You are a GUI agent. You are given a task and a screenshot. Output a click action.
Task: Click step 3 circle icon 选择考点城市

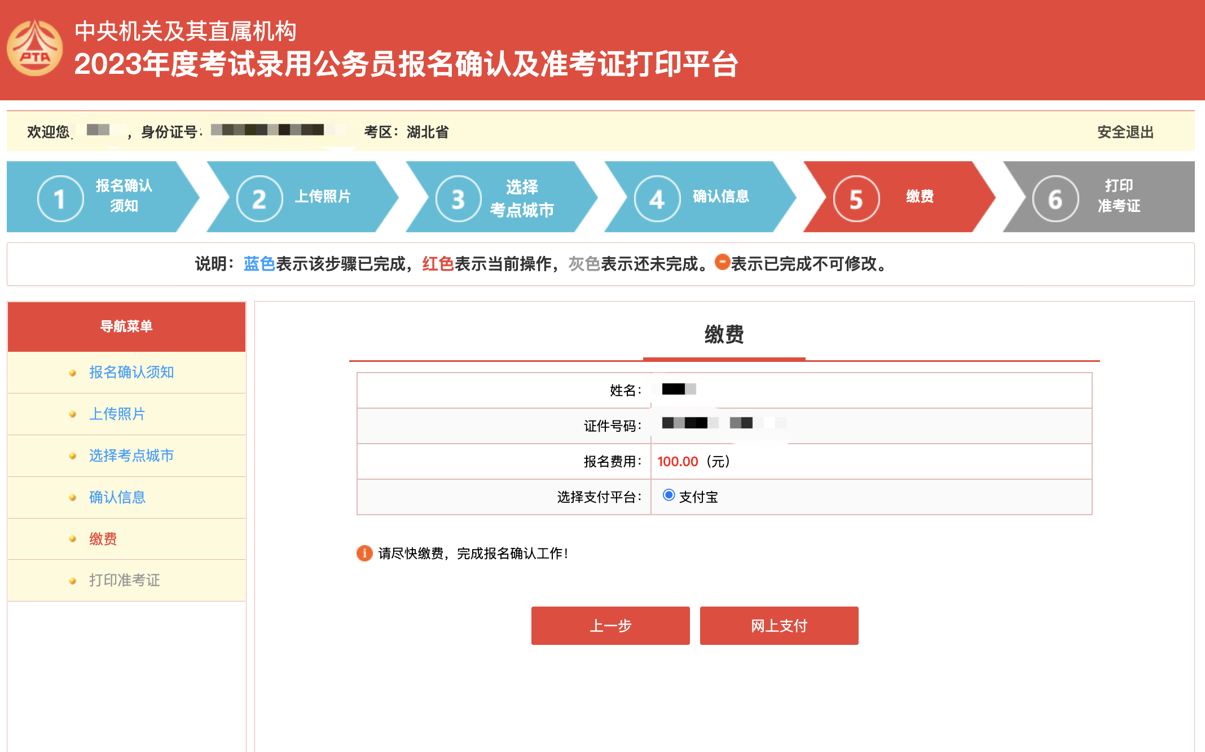(x=458, y=198)
